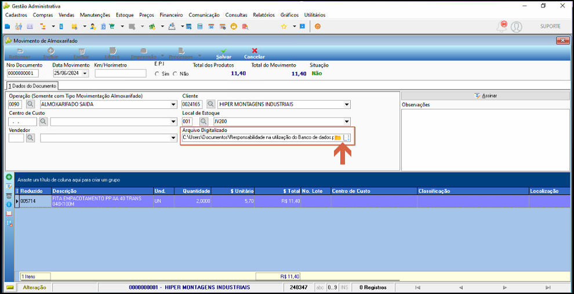Click the blue info icon beside grid

tap(9, 204)
